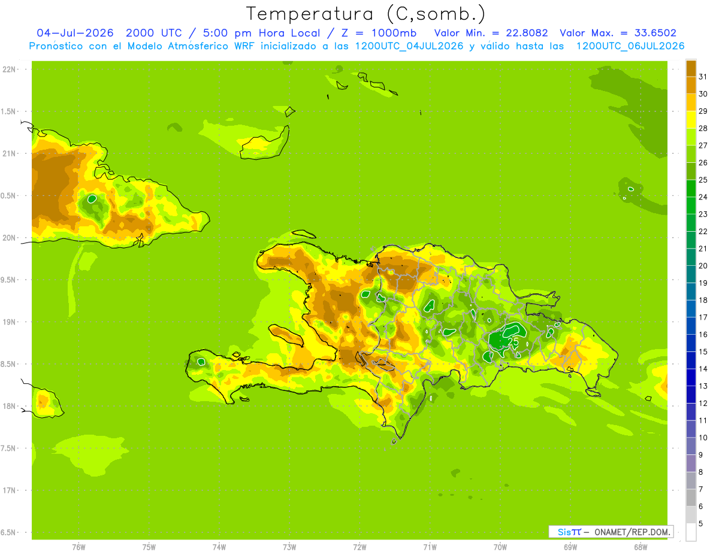Click the "70W" longitude axis label
Screen dimensions: 719x555
coord(500,547)
